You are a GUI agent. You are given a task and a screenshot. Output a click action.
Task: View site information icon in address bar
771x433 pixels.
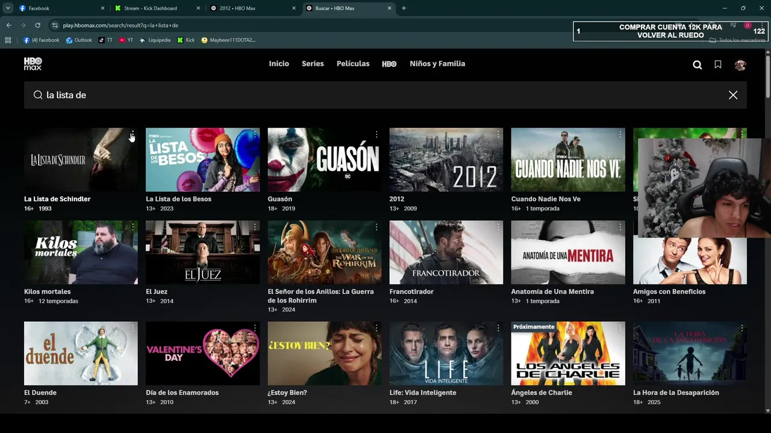pos(55,25)
